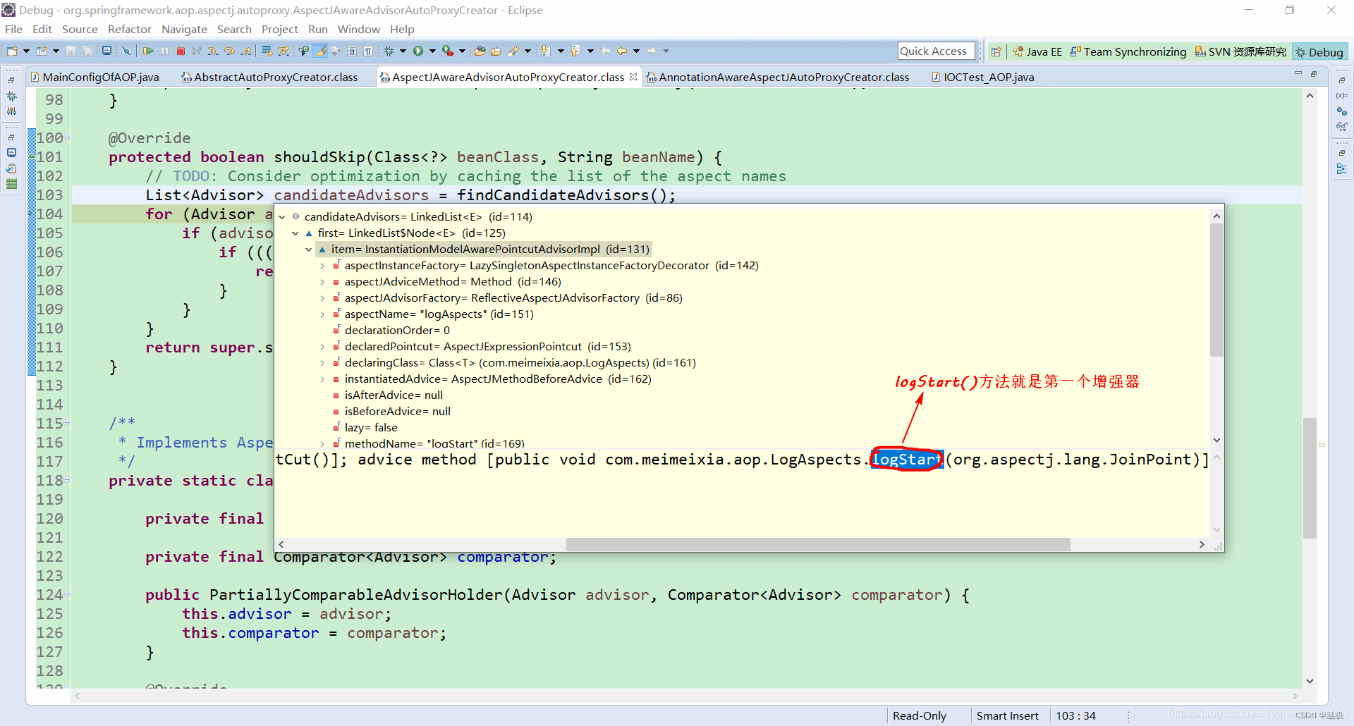The height and width of the screenshot is (726, 1354).
Task: Open the Run menu
Action: pos(318,29)
